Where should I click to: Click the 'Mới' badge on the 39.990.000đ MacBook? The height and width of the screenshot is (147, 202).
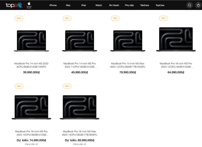tap(19, 18)
